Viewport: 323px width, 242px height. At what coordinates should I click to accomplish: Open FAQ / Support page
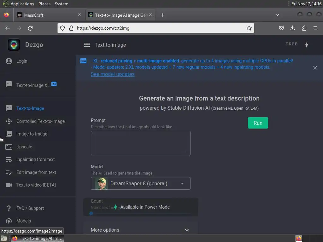pyautogui.click(x=30, y=208)
